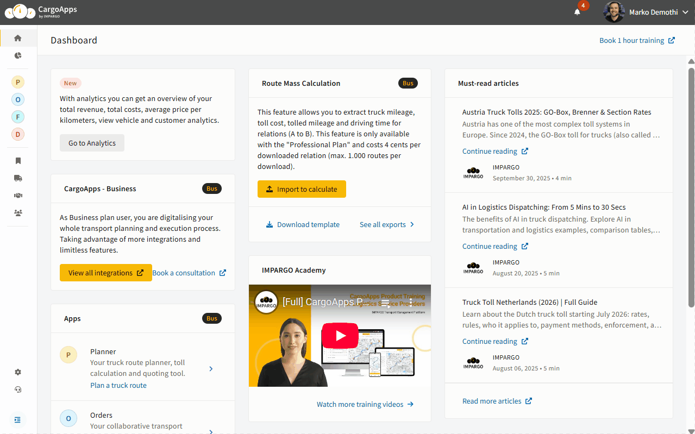695x434 pixels.
Task: Click date August 20, 2025 • 5 min
Action: [x=526, y=273]
